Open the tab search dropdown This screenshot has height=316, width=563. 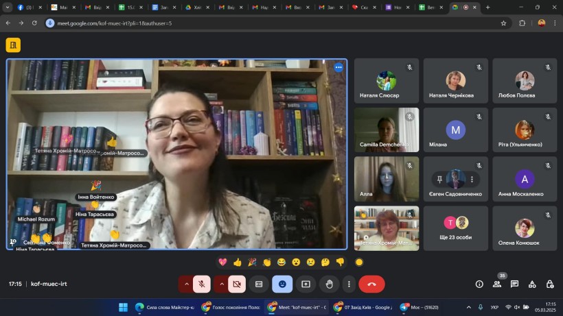7,7
